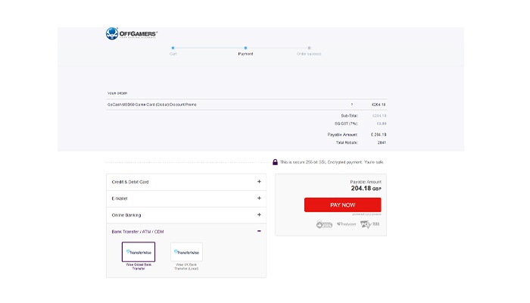This screenshot has height=303, width=530.
Task: Expand the Online Banking section
Action: click(x=186, y=215)
